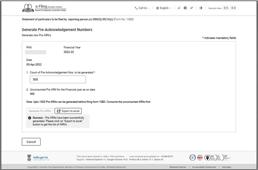Click the Generate Pre ARNs button
This screenshot has height=170, width=258.
click(x=40, y=111)
